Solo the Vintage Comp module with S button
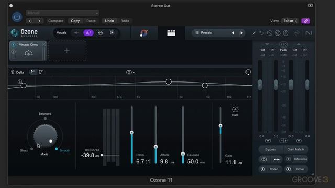This screenshot has width=335, height=188. (x=14, y=51)
